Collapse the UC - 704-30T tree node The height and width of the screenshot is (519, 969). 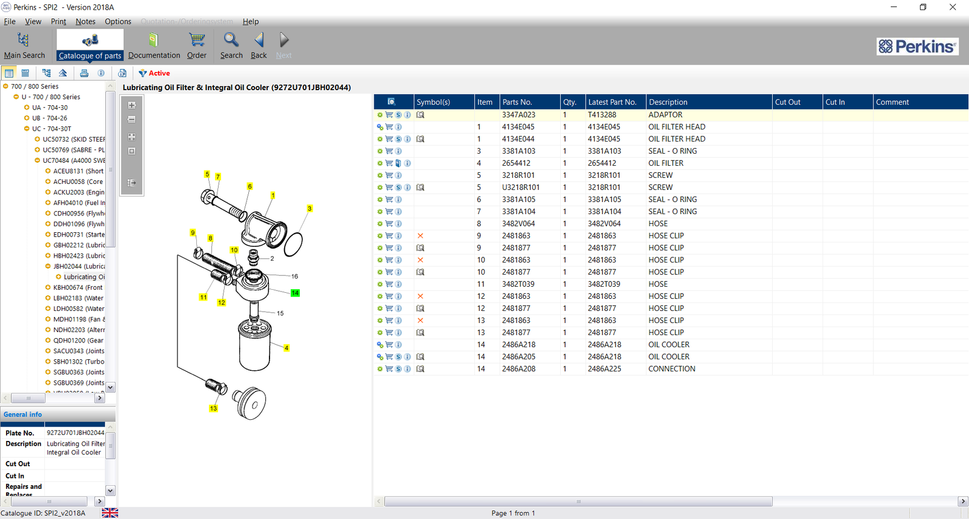(x=27, y=129)
